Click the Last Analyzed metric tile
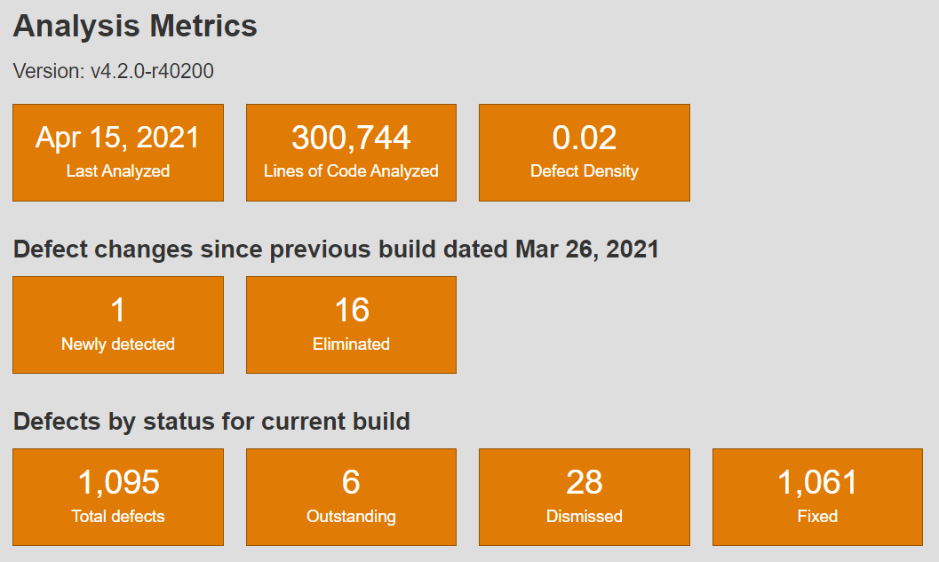This screenshot has height=562, width=939. 117,152
